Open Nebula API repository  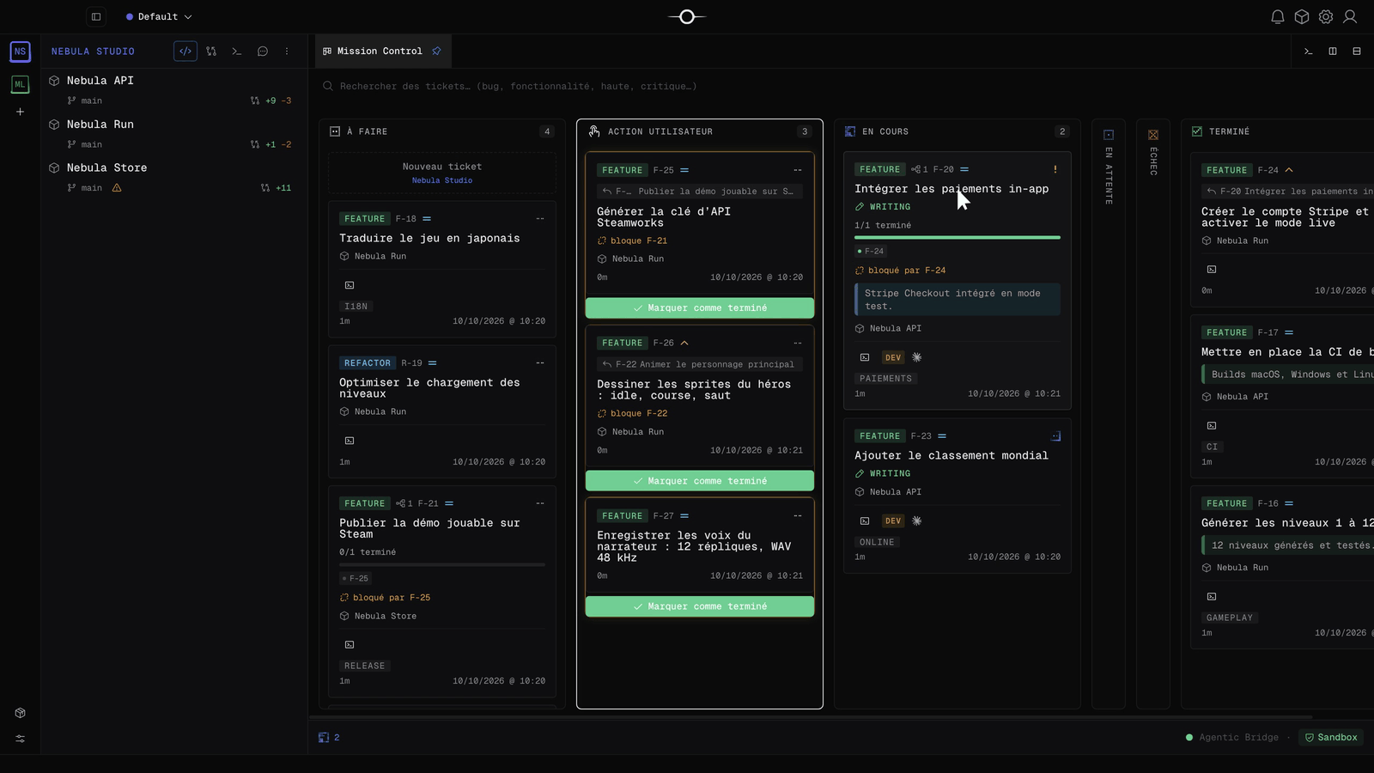tap(100, 80)
